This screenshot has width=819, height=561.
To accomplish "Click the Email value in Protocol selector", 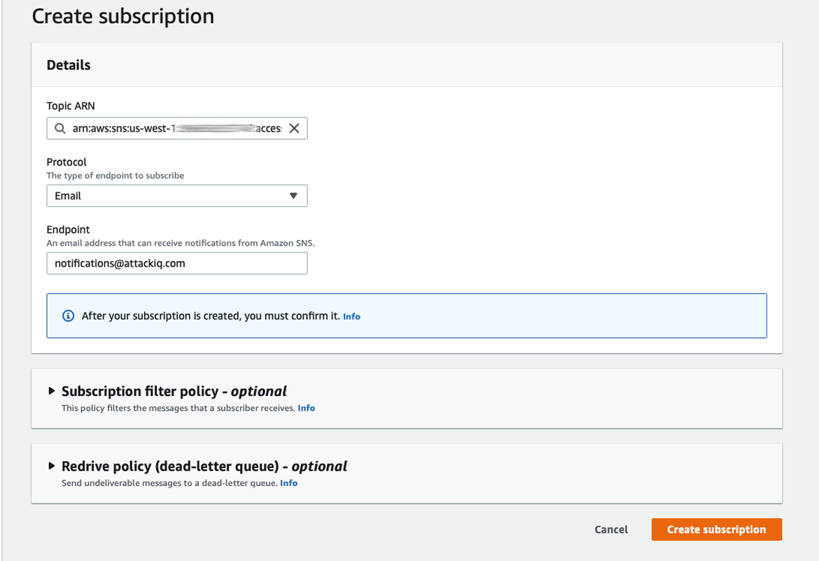I will [x=68, y=196].
